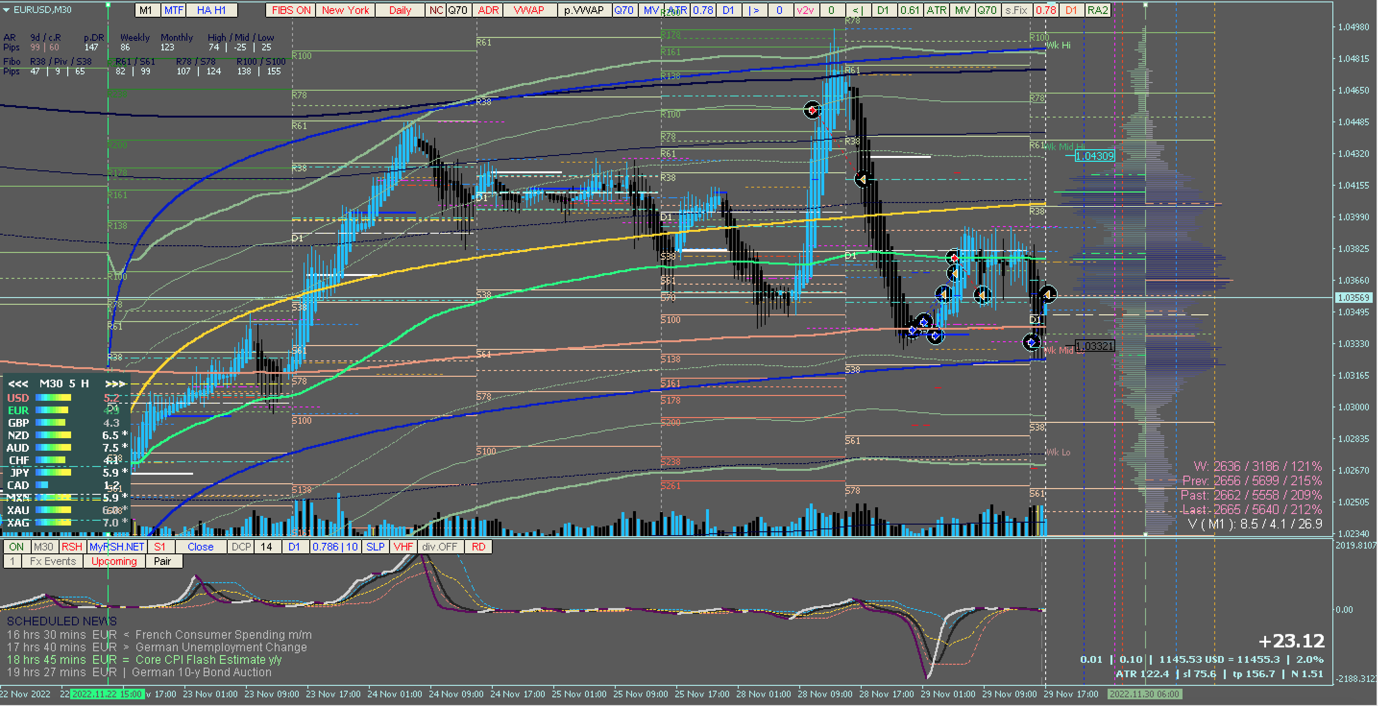Click the trade marker beside the 1.03321 label
Image resolution: width=1378 pixels, height=706 pixels.
[1031, 342]
